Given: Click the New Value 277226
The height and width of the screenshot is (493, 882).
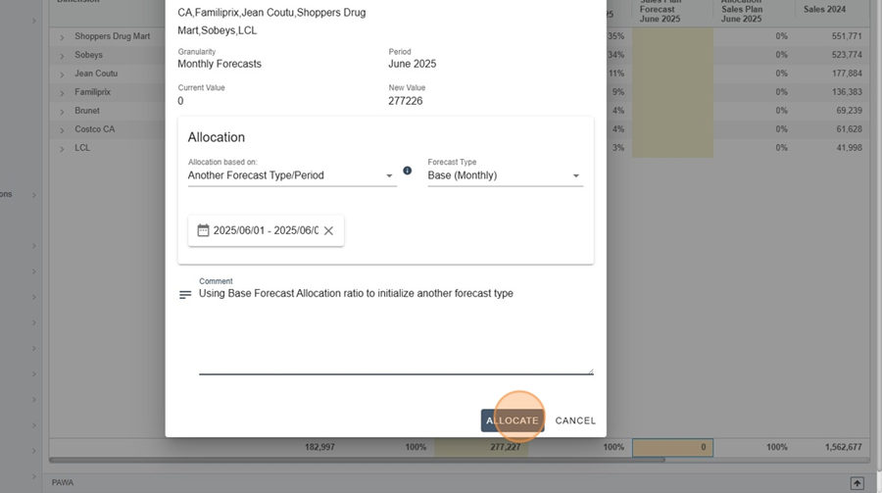Looking at the screenshot, I should pos(405,101).
